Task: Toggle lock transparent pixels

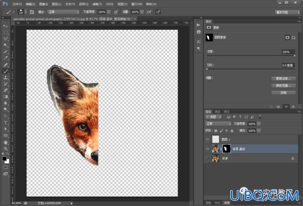Action: tap(216, 131)
